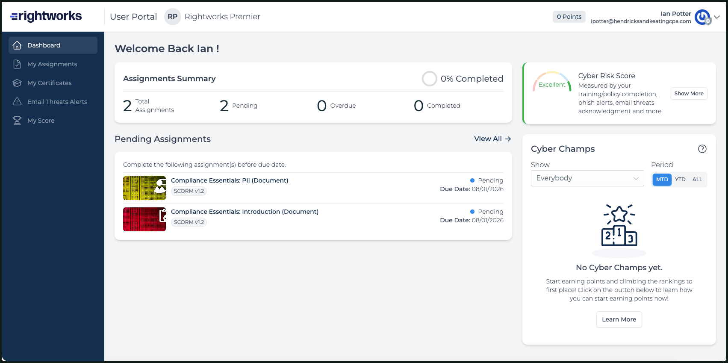The height and width of the screenshot is (363, 728).
Task: Click the SCORM v1.2 tag under Introduction
Action: pos(189,222)
